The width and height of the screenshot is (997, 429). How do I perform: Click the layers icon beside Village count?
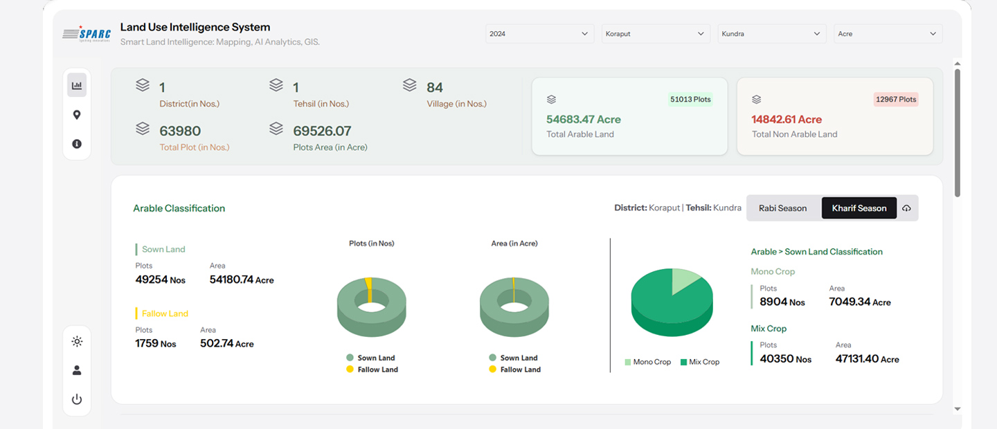pos(410,84)
